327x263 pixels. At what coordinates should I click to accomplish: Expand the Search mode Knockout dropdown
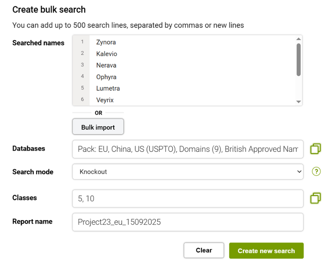(x=187, y=172)
